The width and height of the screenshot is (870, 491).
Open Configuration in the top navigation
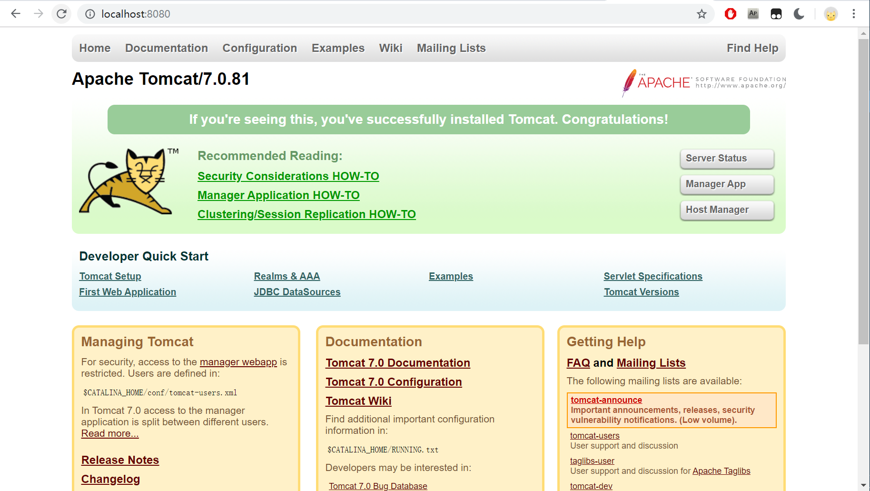tap(260, 48)
